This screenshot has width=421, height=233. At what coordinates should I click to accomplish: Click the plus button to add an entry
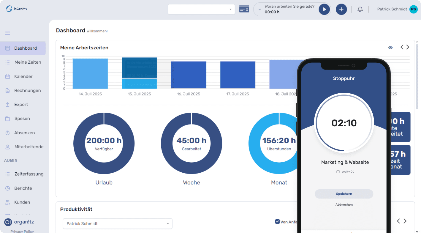pyautogui.click(x=341, y=10)
